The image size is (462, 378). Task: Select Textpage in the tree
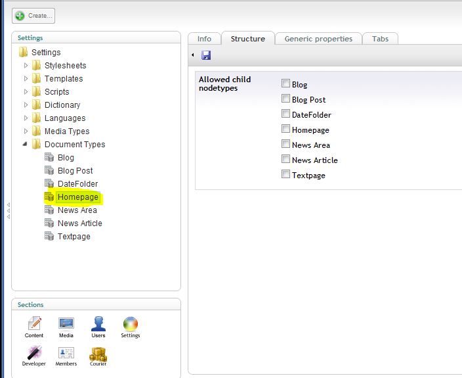click(x=74, y=237)
